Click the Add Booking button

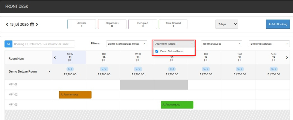278,24
